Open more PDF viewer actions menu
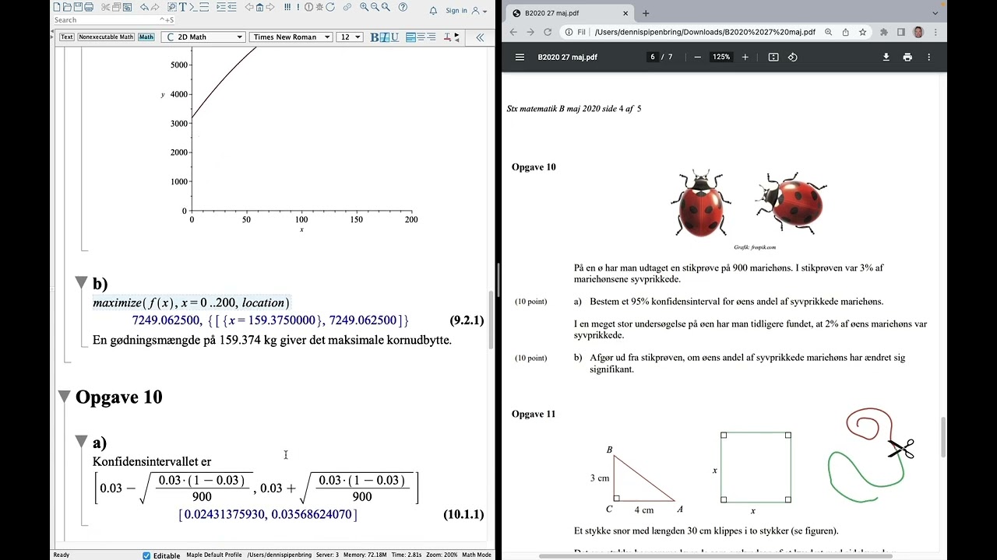Viewport: 997px width, 560px height. (x=928, y=57)
